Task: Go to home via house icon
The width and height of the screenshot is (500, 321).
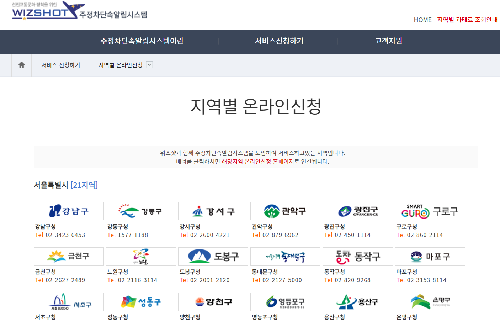Action: point(22,65)
